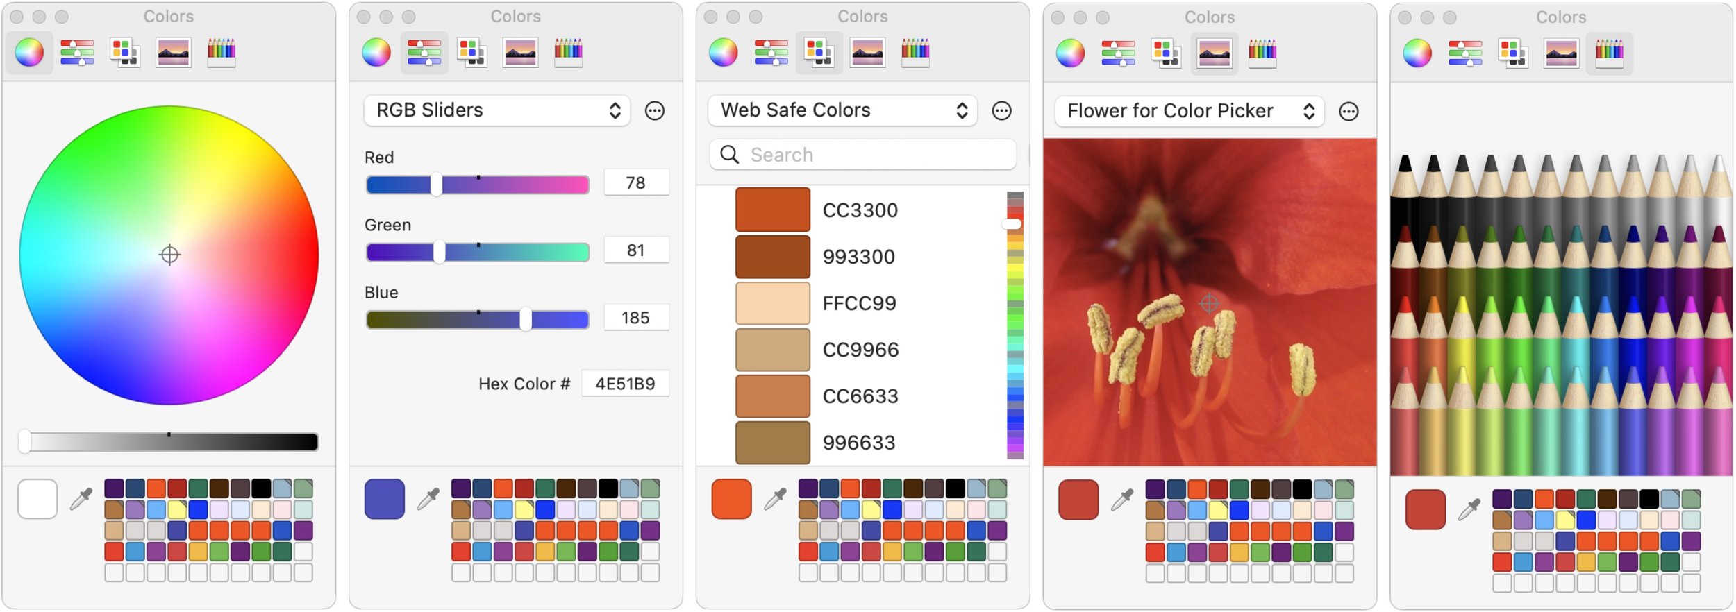Open the ellipsis options next to Flower for Color Picker

pos(1349,112)
